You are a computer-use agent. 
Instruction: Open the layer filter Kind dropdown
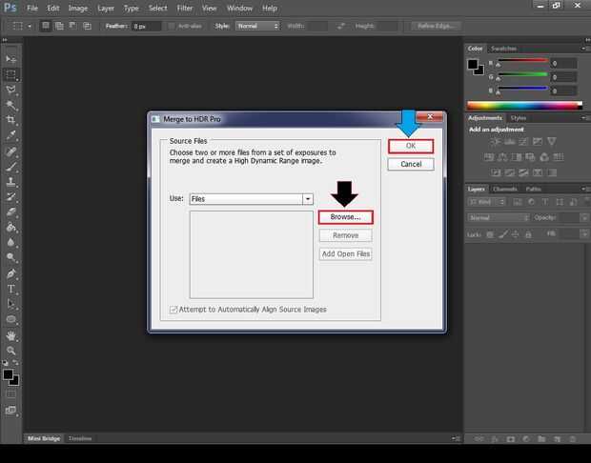point(486,202)
